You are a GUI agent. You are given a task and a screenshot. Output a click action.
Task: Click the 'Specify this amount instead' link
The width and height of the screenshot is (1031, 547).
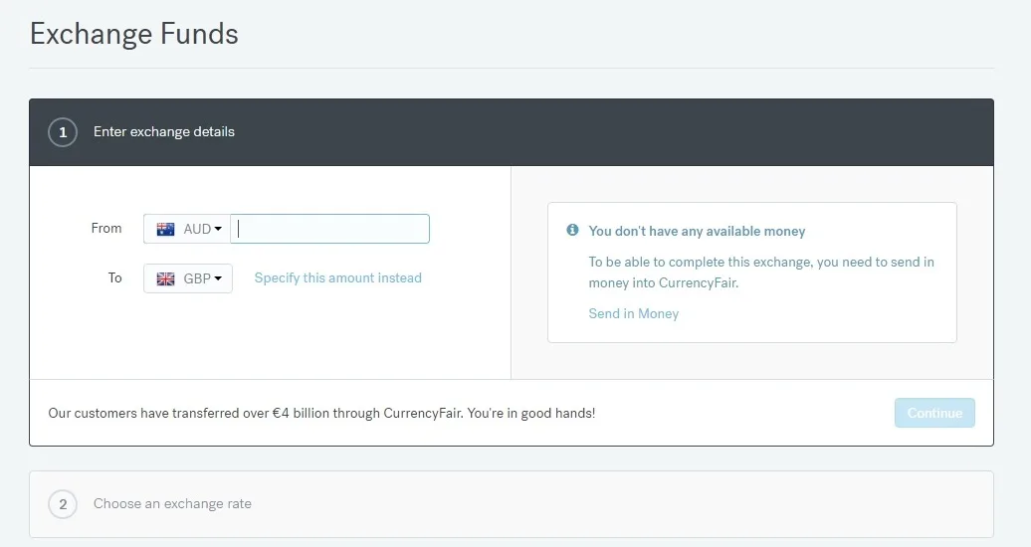pyautogui.click(x=337, y=278)
